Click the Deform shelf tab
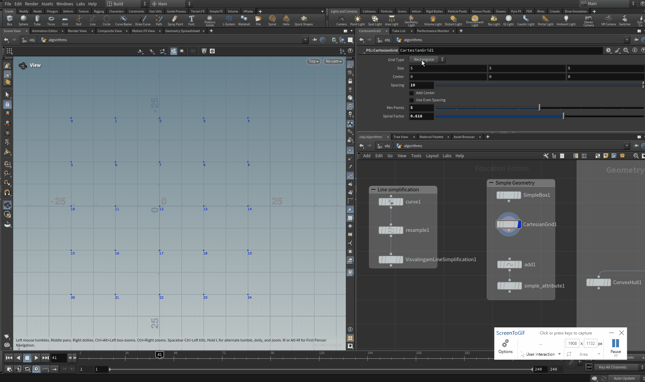 [x=68, y=11]
